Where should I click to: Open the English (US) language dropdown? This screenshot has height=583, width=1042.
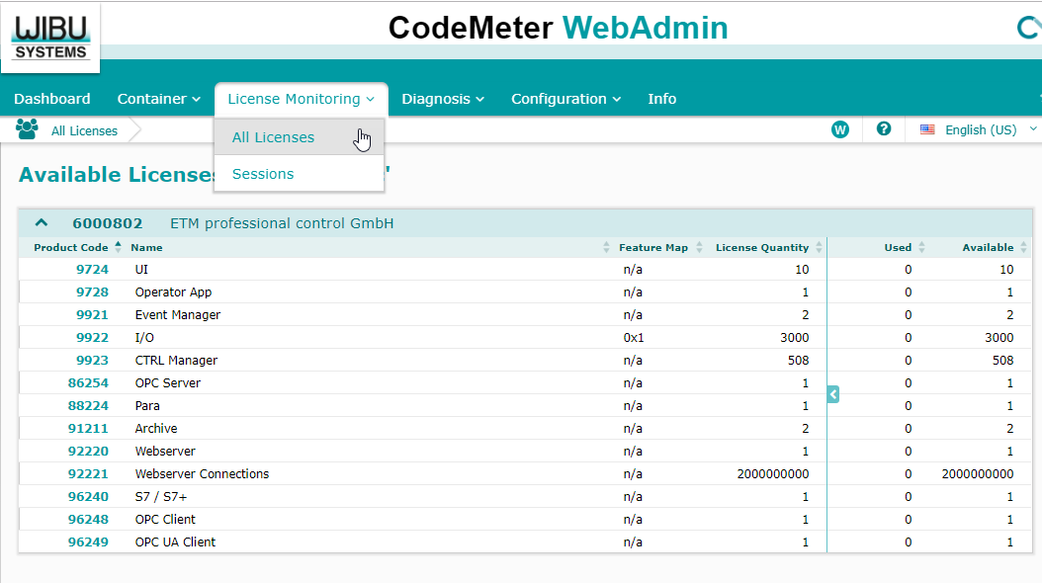click(x=980, y=129)
